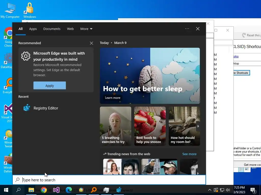This screenshot has height=195, width=261.
Task: Click 'Reset this' toolbar item in background window
Action: click(251, 35)
